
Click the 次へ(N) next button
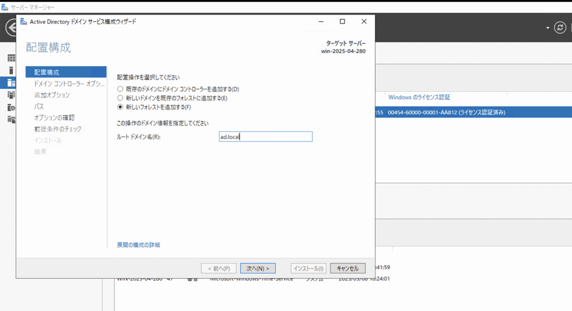pyautogui.click(x=258, y=269)
